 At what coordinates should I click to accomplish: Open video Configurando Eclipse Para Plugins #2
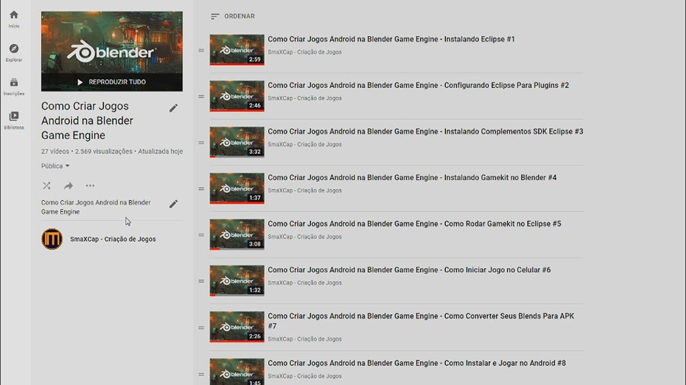[419, 85]
